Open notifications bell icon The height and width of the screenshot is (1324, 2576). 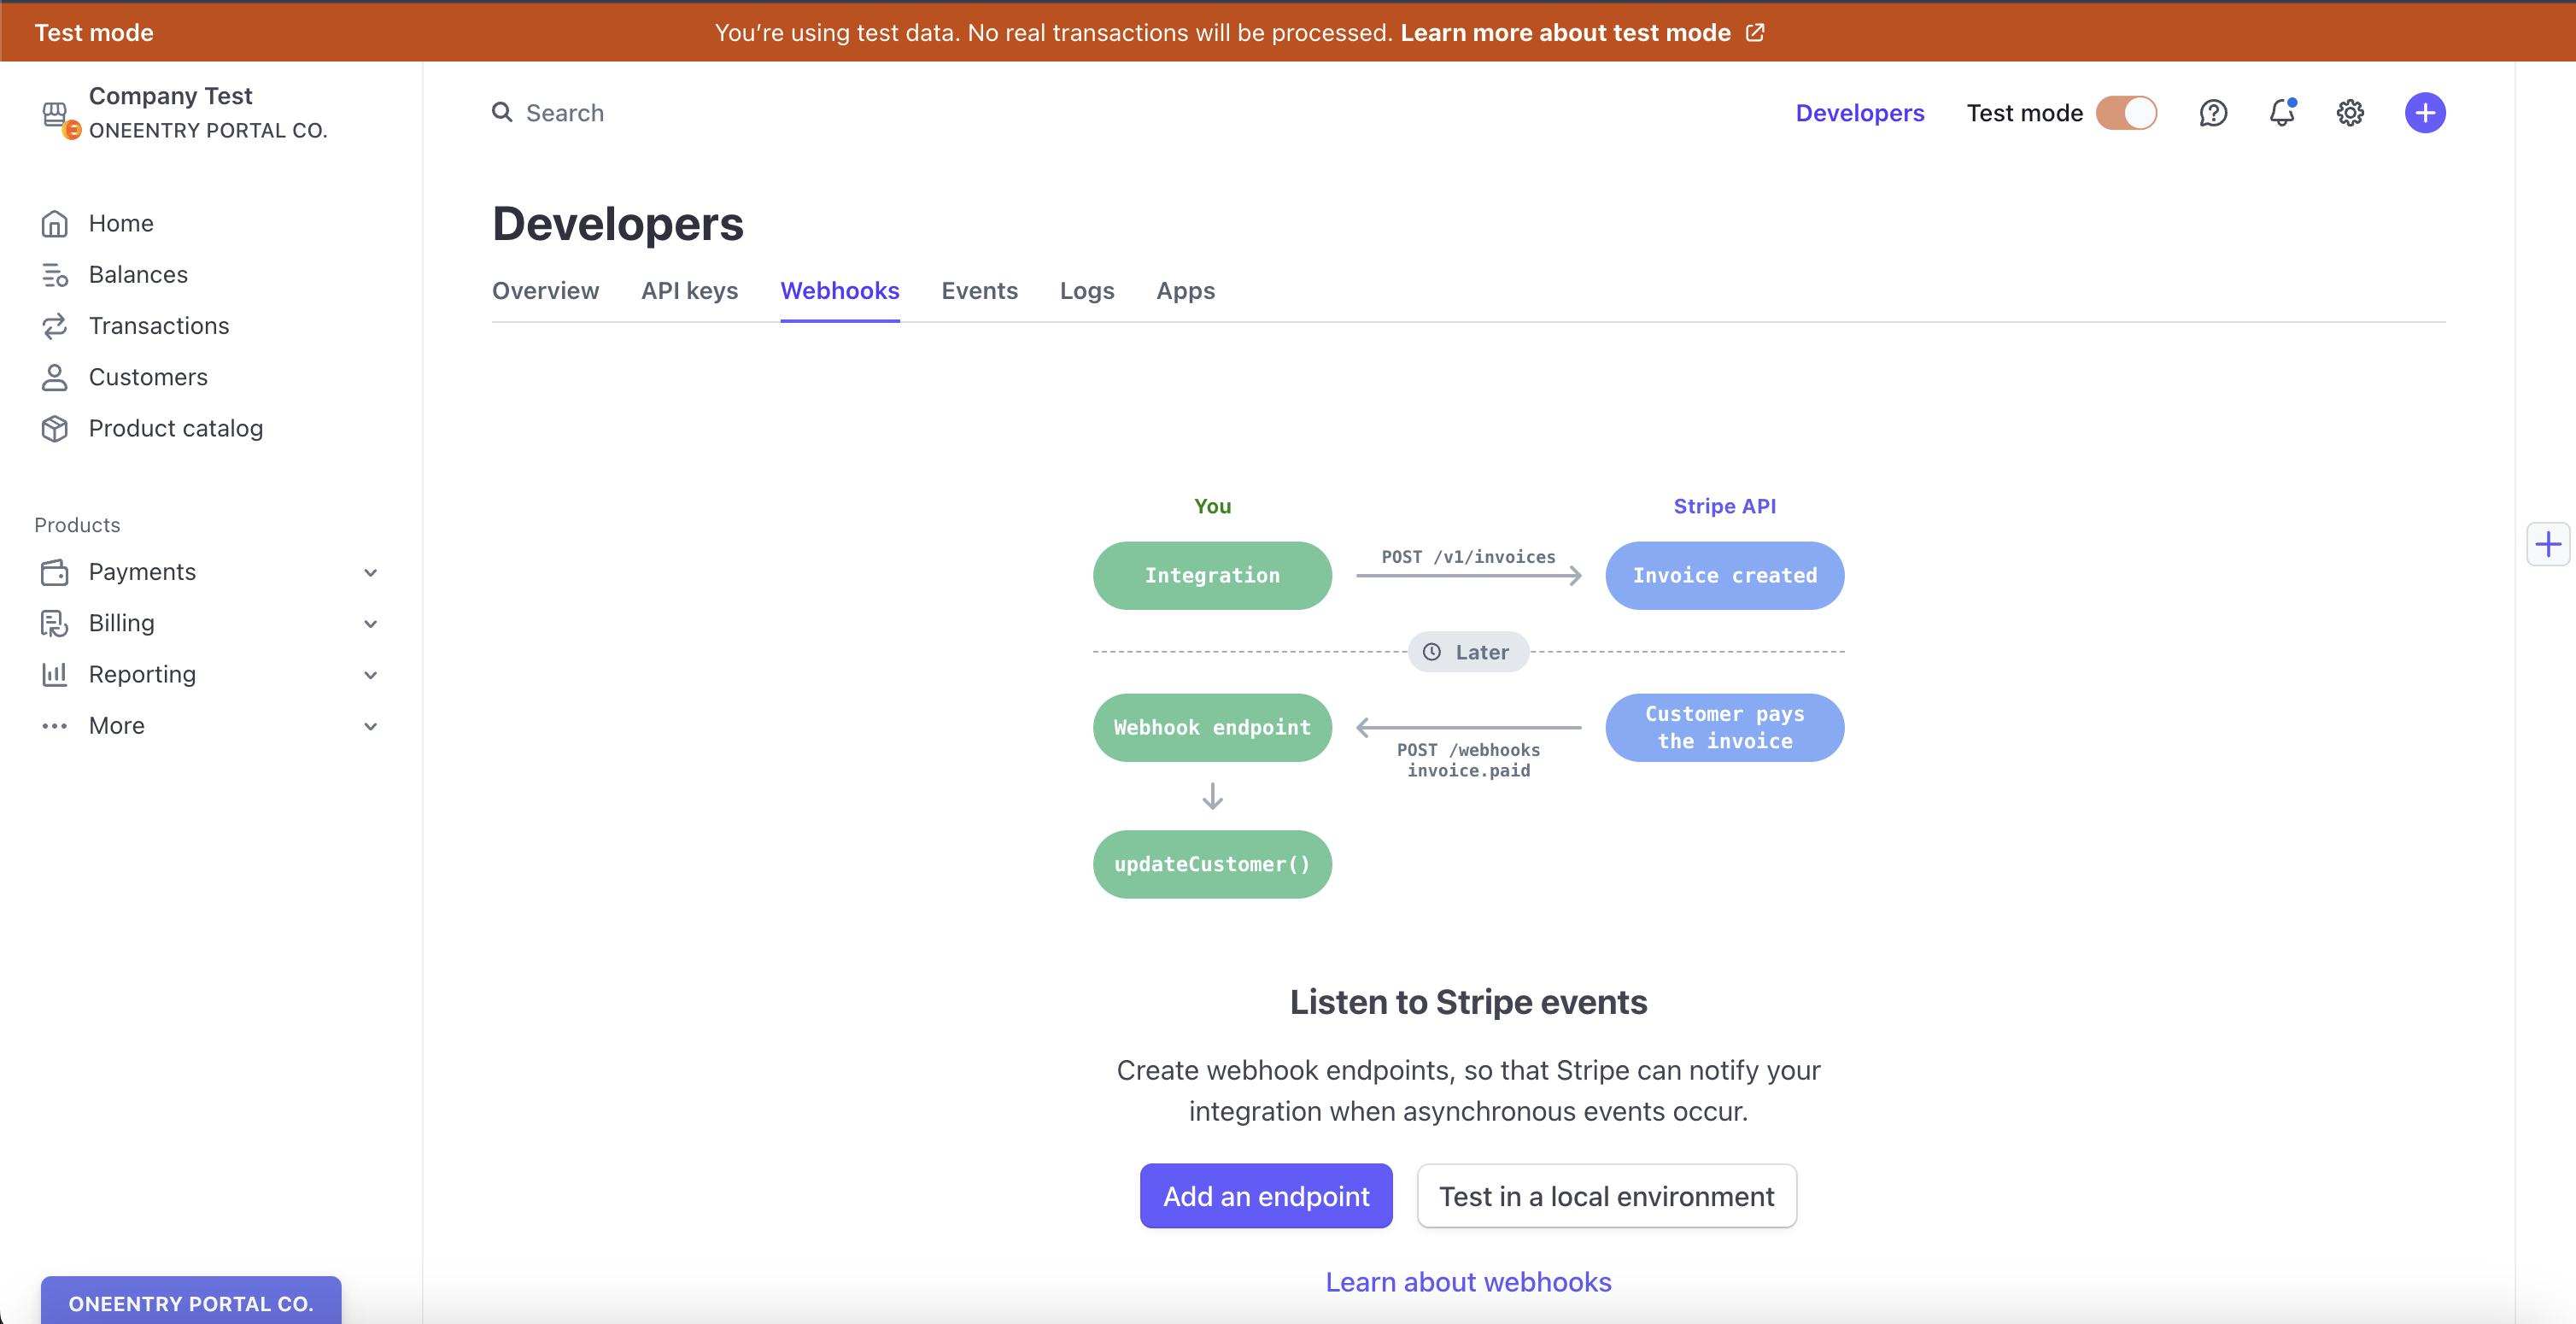point(2282,113)
